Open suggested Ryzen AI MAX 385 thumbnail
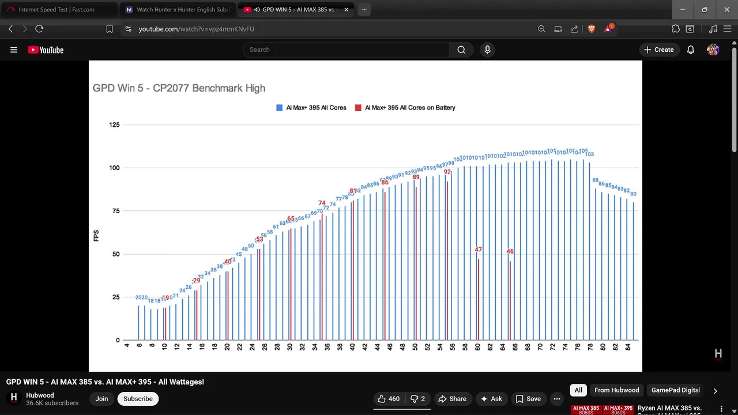 pos(602,410)
